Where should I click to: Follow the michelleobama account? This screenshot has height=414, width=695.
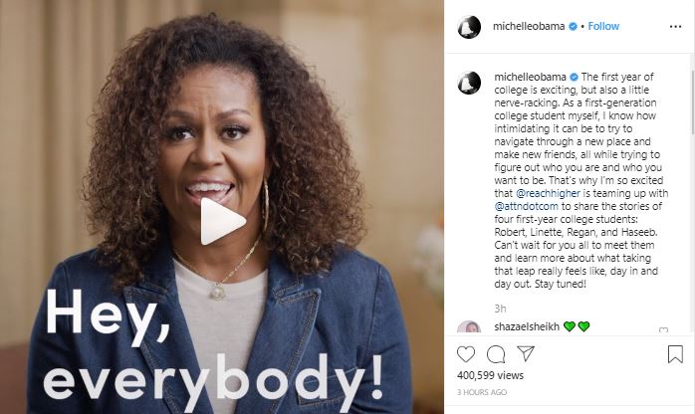[x=603, y=27]
